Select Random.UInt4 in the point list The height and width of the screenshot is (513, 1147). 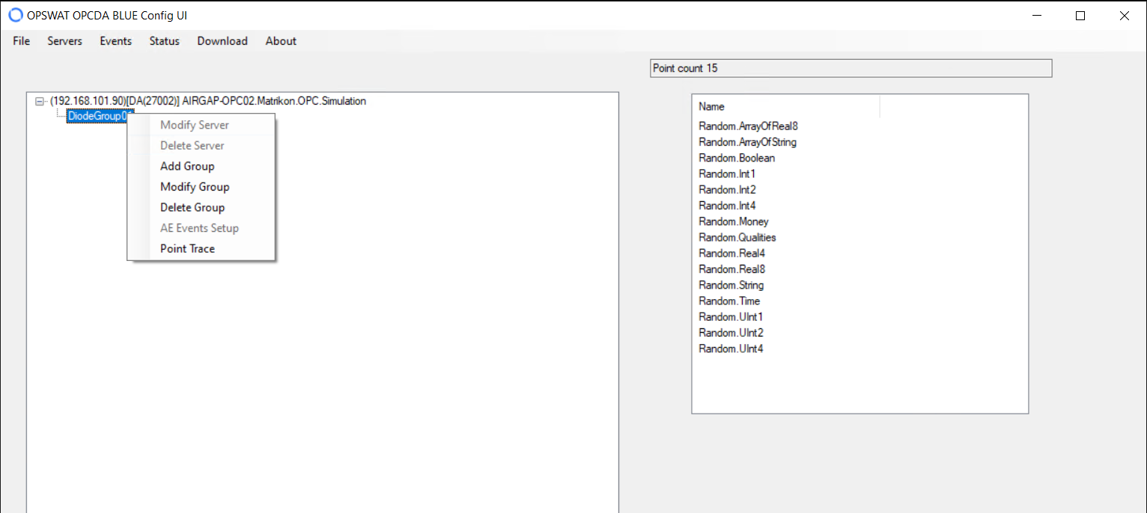click(731, 348)
